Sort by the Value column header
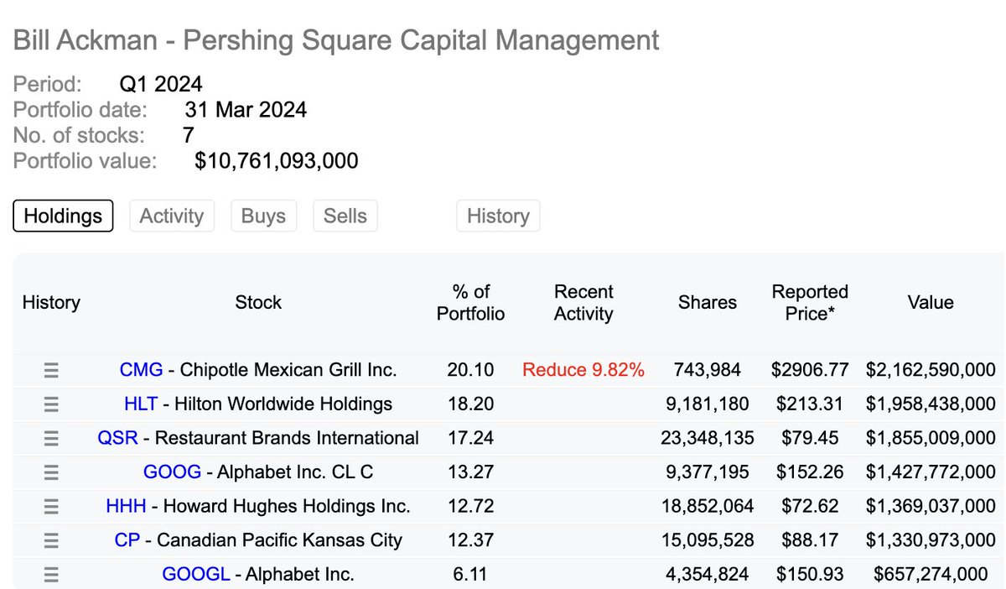This screenshot has width=1006, height=589. click(x=931, y=302)
